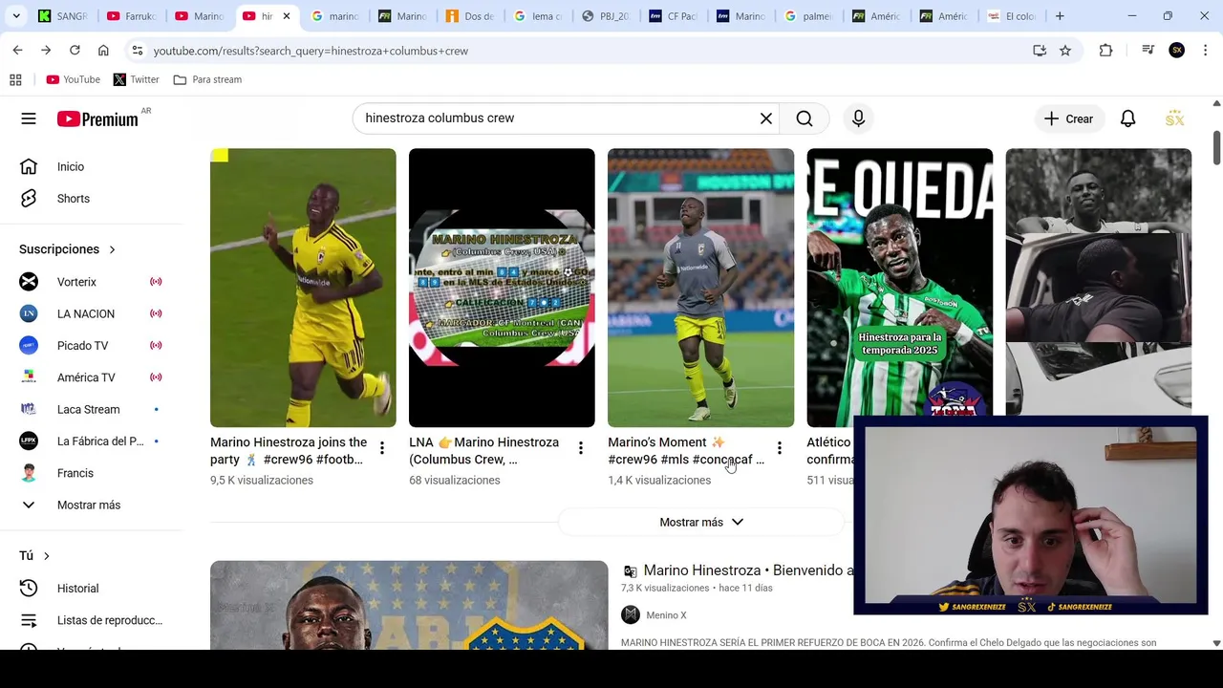1223x688 pixels.
Task: Open the Boca-themed Marino Hinestroza video thumbnail
Action: tap(409, 605)
